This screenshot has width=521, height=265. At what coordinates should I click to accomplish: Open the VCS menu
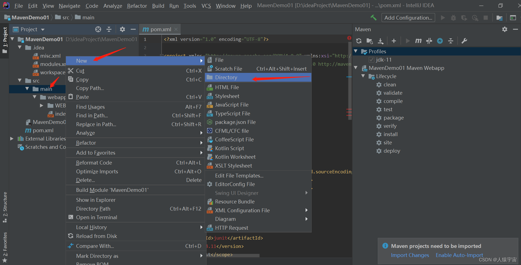(x=206, y=6)
